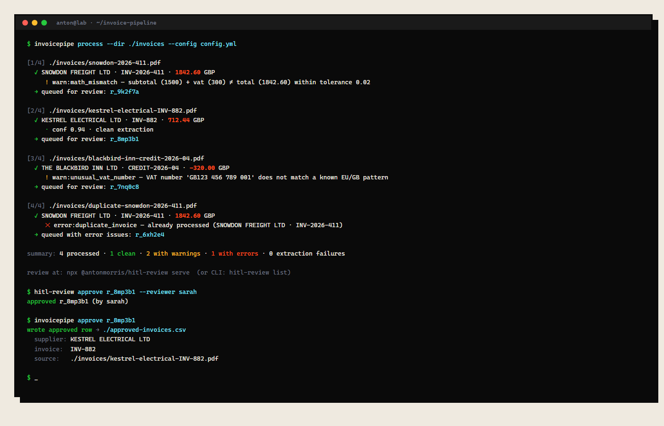Screen dimensions: 664x426
Task: Click the '--dir ./invoices' argument
Action: click(x=136, y=44)
